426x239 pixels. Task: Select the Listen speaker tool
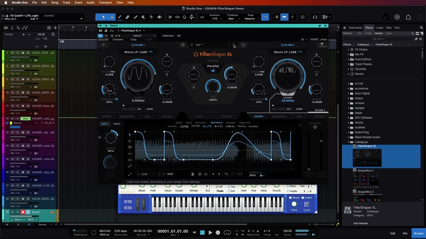coord(159,17)
